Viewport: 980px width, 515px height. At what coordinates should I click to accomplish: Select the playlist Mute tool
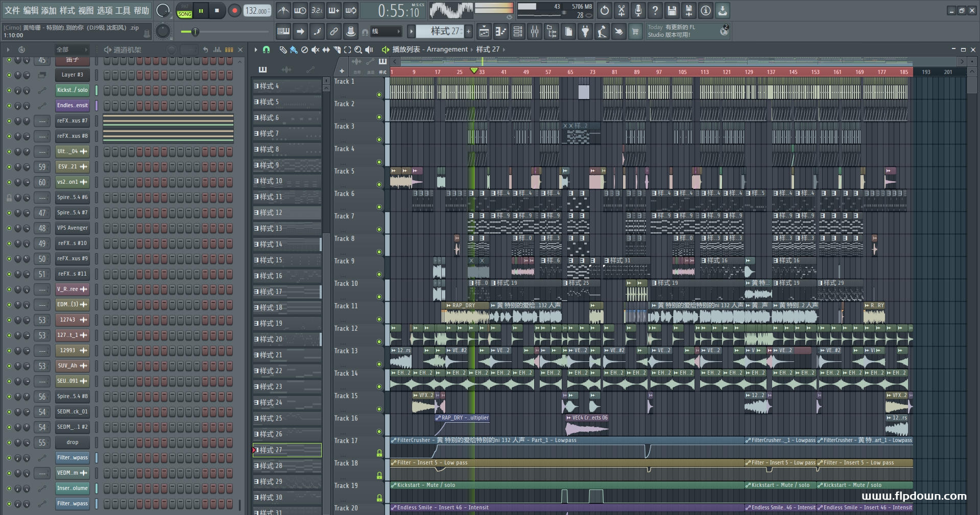pos(315,50)
